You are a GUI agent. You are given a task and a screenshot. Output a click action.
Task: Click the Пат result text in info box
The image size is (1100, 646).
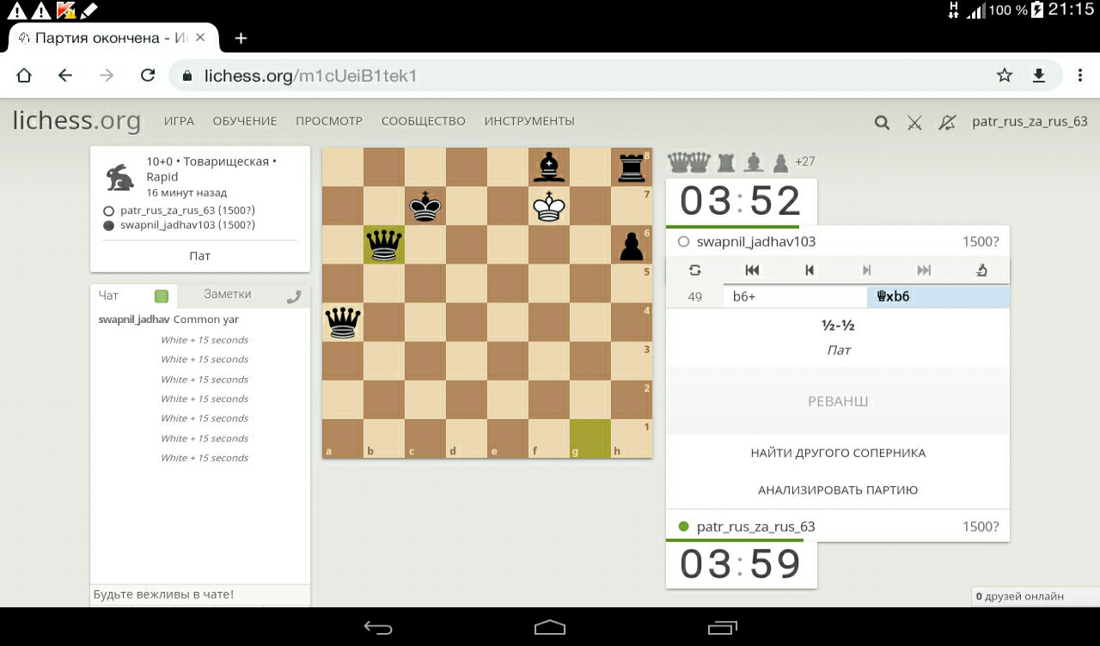[x=200, y=256]
